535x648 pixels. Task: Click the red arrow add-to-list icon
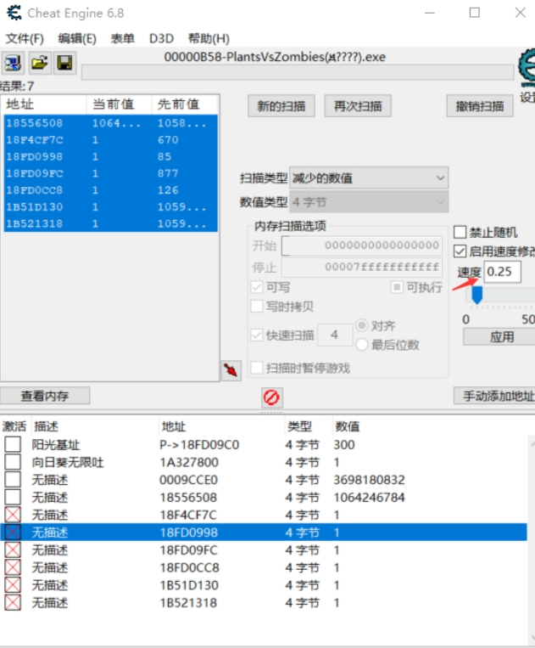231,370
